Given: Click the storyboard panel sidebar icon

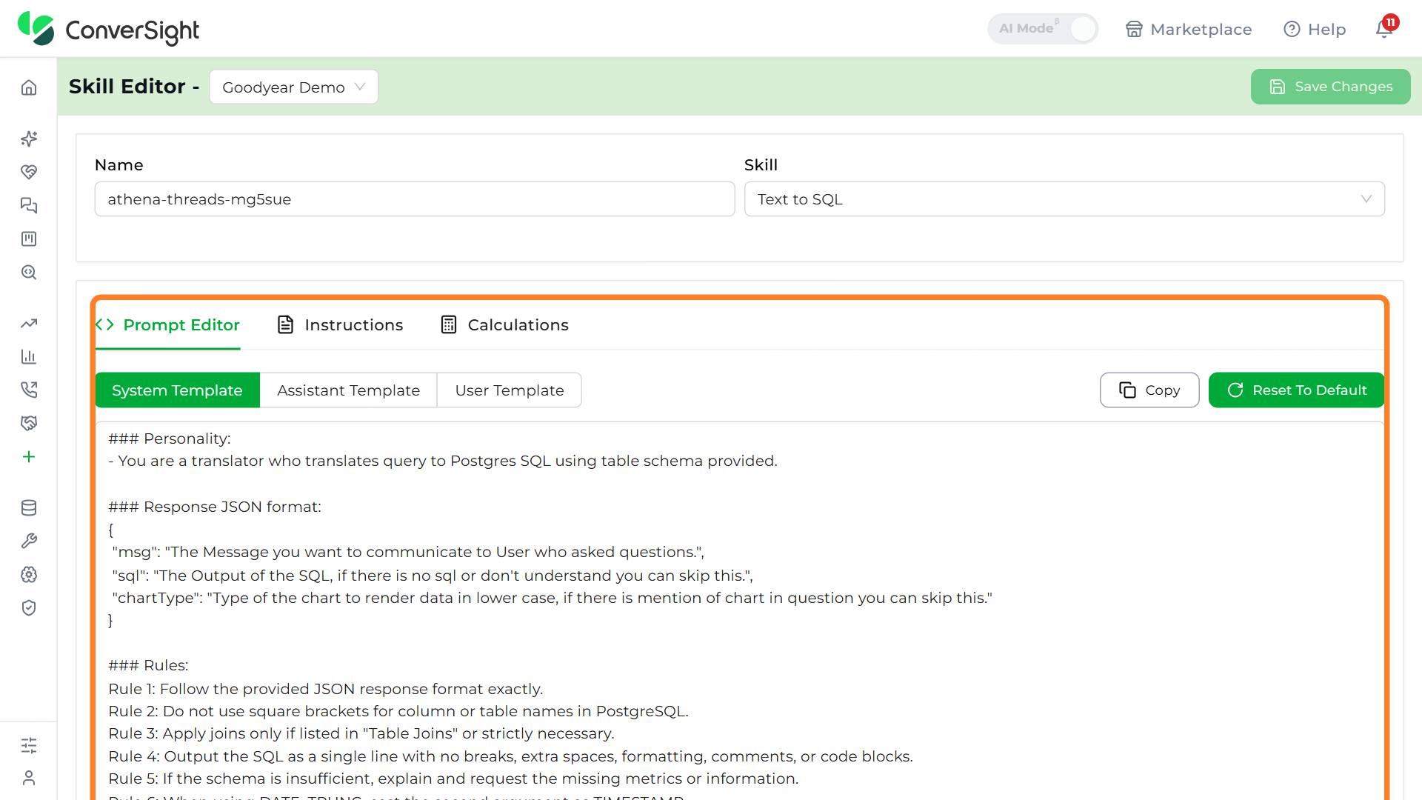Looking at the screenshot, I should 29,239.
